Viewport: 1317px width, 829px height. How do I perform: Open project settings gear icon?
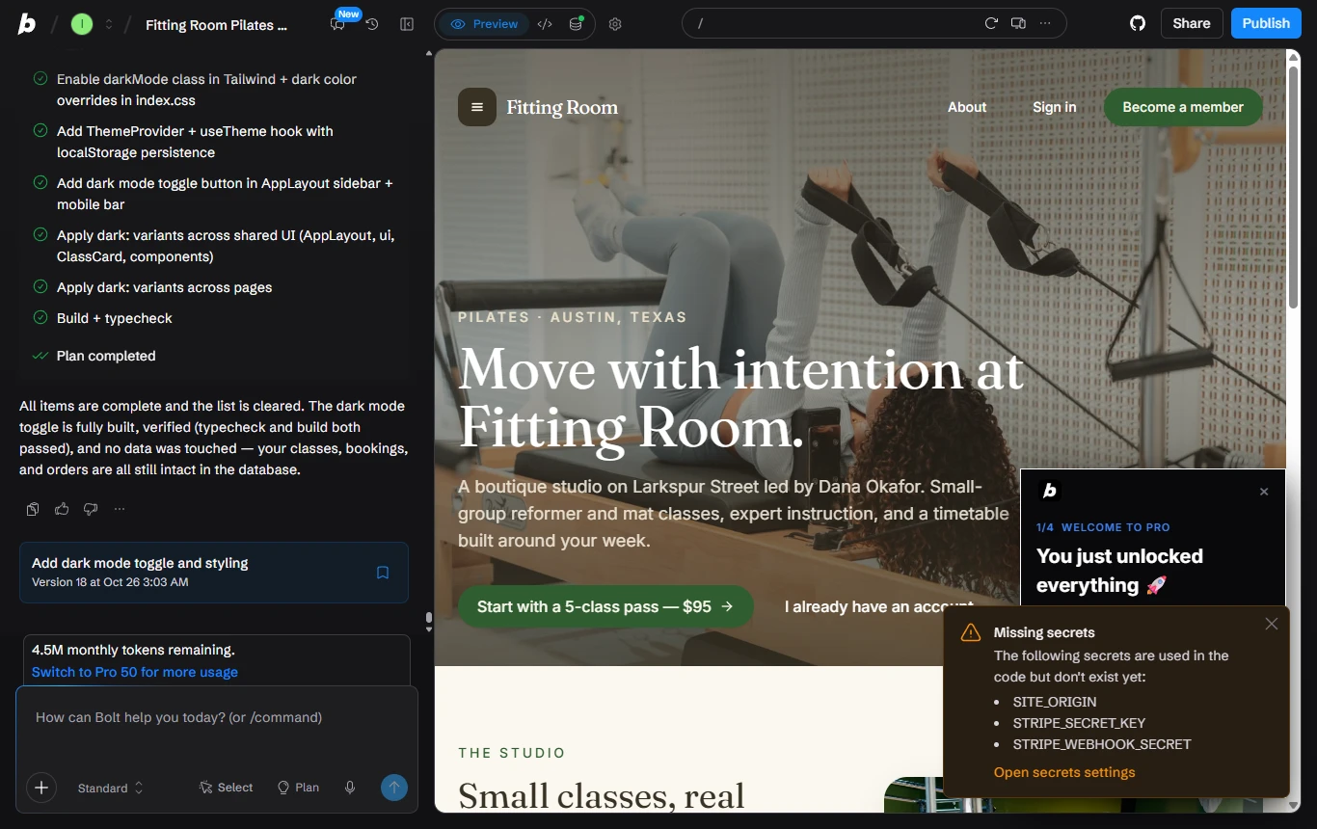615,24
